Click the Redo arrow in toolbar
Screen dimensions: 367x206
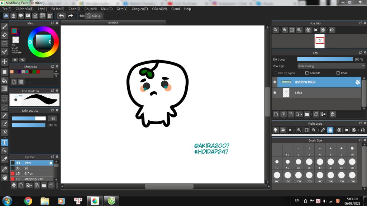point(70,16)
